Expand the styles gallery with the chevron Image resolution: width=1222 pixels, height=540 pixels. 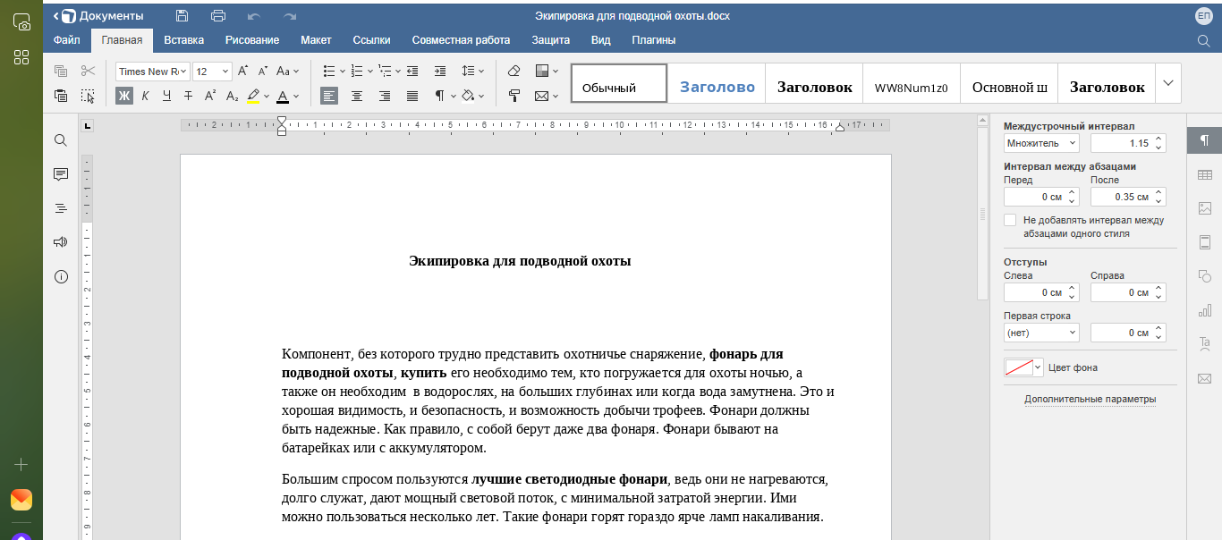(1167, 83)
